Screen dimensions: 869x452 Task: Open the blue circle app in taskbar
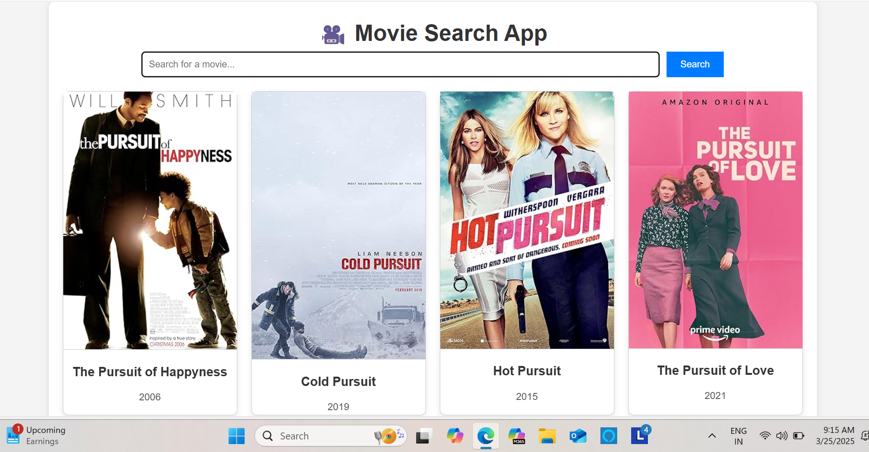pyautogui.click(x=609, y=436)
